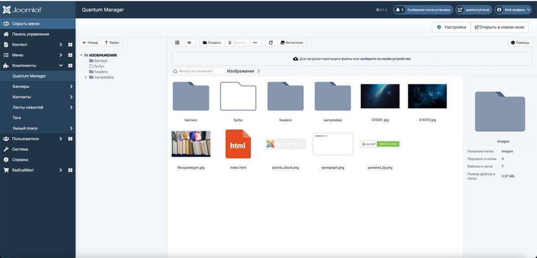Click Открыть в новом окне button

click(x=499, y=27)
